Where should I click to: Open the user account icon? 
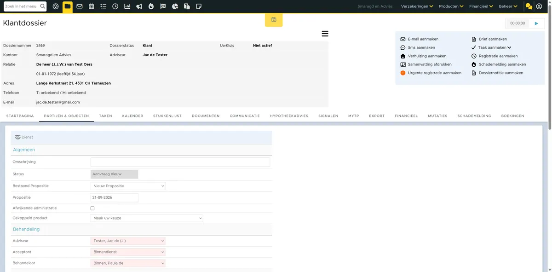click(539, 6)
